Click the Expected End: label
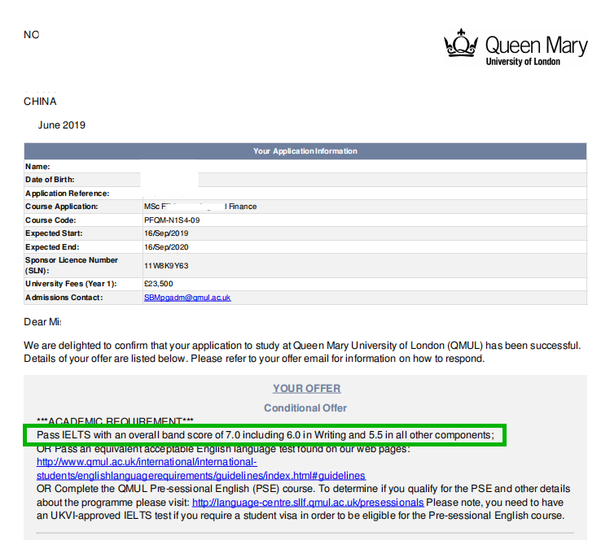The height and width of the screenshot is (540, 610). coord(52,247)
